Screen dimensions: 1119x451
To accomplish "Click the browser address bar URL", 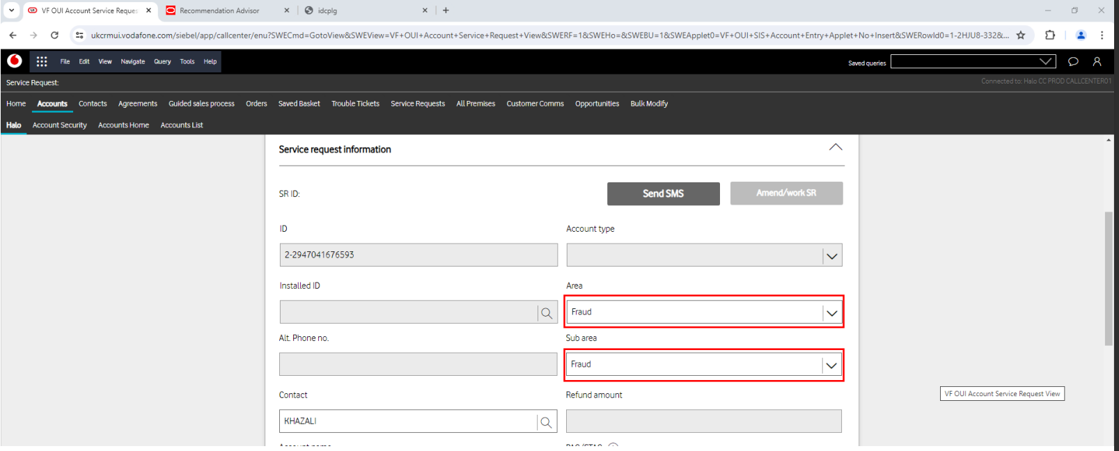I will click(x=549, y=35).
